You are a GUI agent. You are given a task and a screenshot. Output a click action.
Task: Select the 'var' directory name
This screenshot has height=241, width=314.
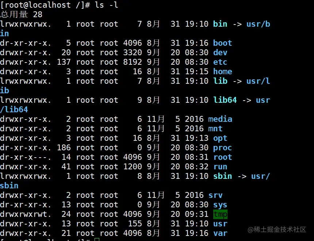pos(220,233)
